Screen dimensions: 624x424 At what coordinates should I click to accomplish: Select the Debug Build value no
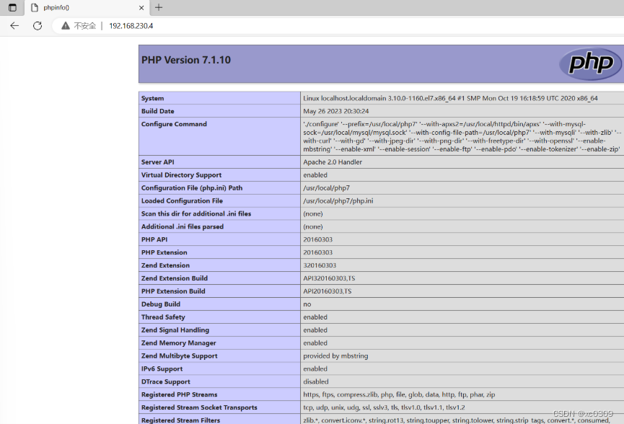click(307, 304)
